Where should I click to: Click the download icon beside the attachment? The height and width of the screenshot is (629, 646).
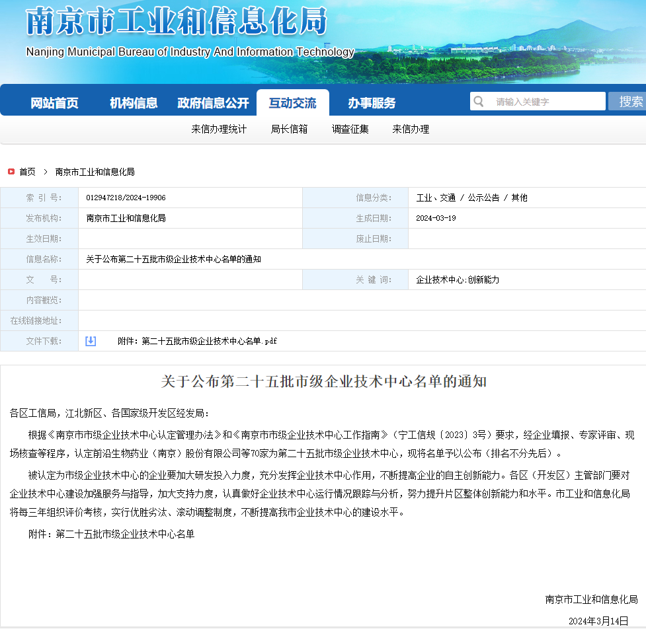(90, 340)
